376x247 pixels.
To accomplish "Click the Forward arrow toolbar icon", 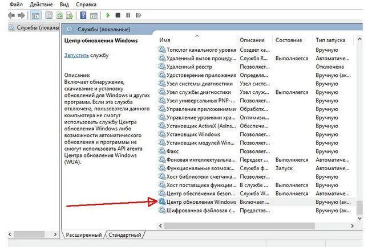I will tap(21, 15).
